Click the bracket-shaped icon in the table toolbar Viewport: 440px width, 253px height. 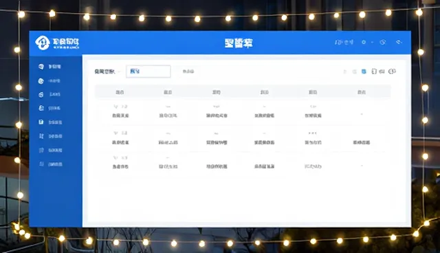(374, 71)
